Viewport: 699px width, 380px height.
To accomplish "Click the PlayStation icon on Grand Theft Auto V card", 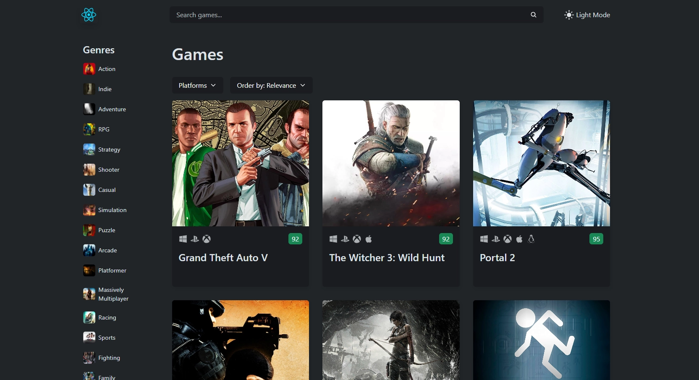I will (195, 239).
